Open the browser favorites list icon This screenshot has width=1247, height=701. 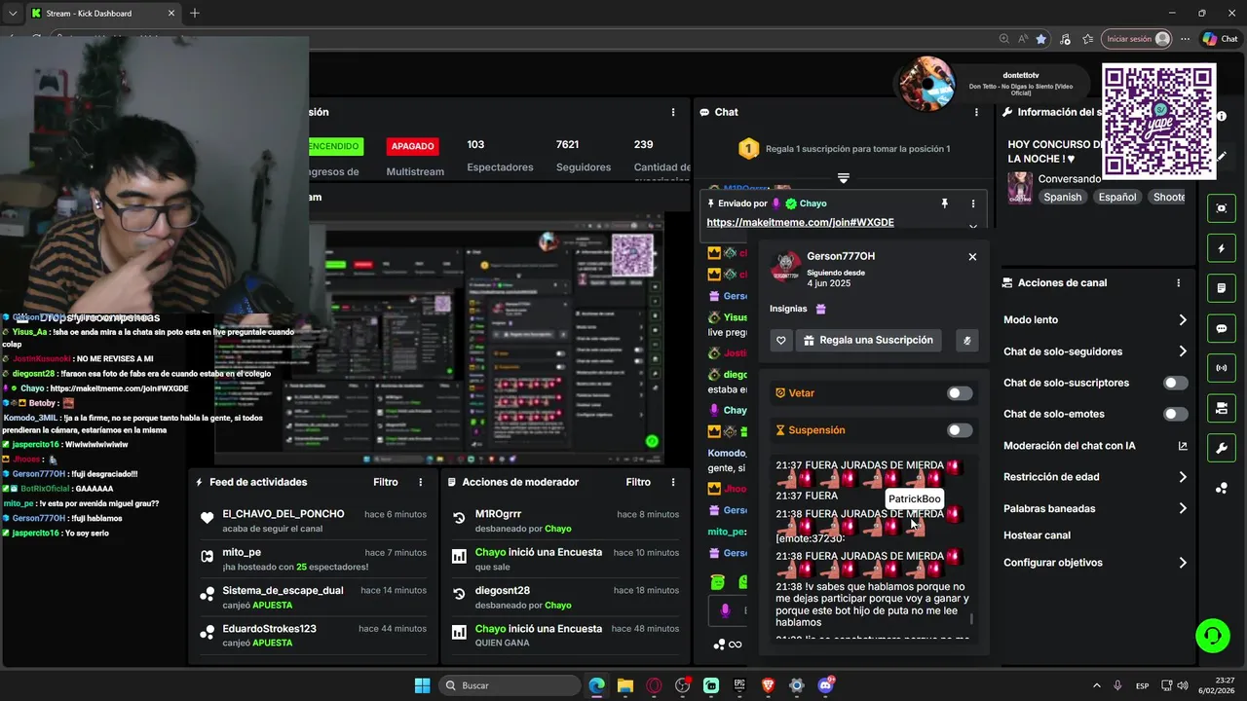[1087, 39]
